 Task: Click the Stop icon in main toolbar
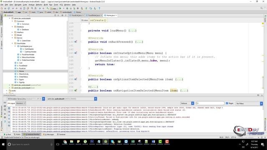(78, 8)
